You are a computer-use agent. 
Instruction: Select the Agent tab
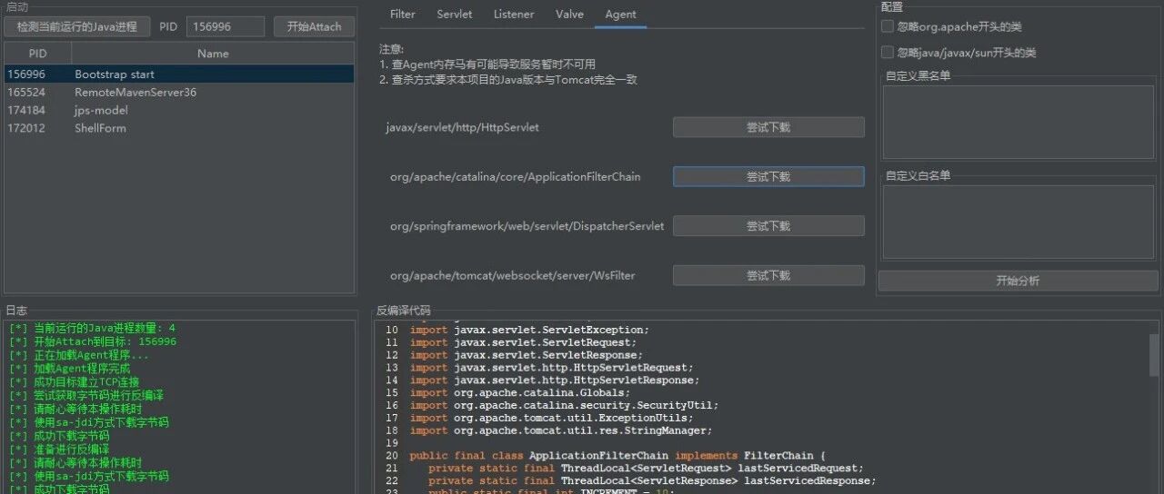click(621, 15)
